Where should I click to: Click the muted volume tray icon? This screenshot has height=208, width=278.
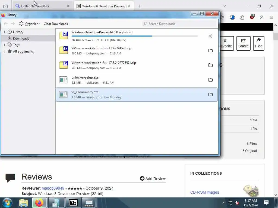pos(237,203)
